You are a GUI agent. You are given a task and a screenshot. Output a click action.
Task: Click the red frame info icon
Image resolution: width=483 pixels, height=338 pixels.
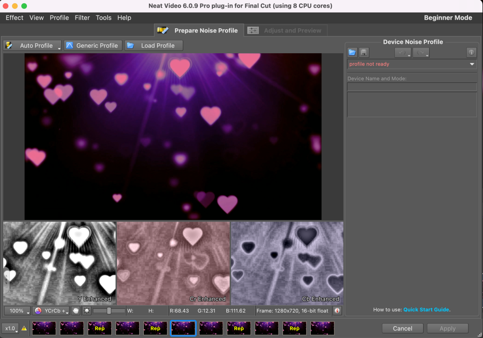[x=337, y=311]
